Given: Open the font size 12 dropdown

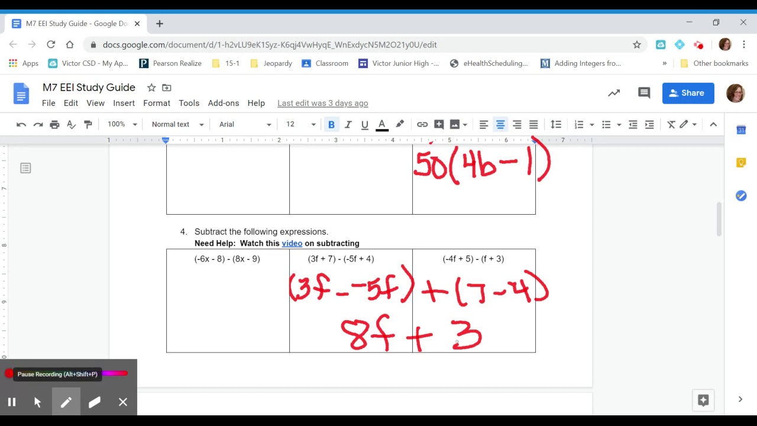Looking at the screenshot, I should [301, 124].
